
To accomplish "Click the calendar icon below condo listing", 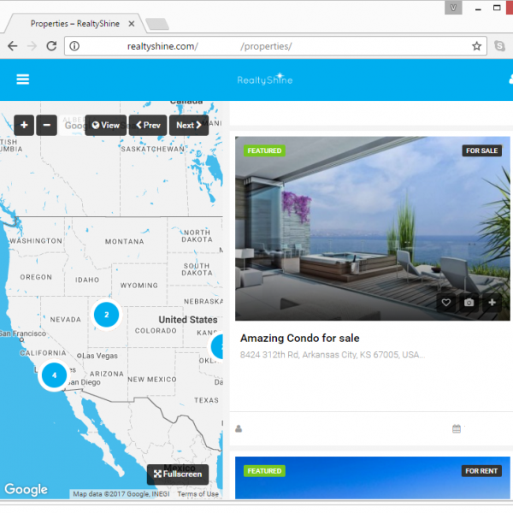I will (457, 428).
